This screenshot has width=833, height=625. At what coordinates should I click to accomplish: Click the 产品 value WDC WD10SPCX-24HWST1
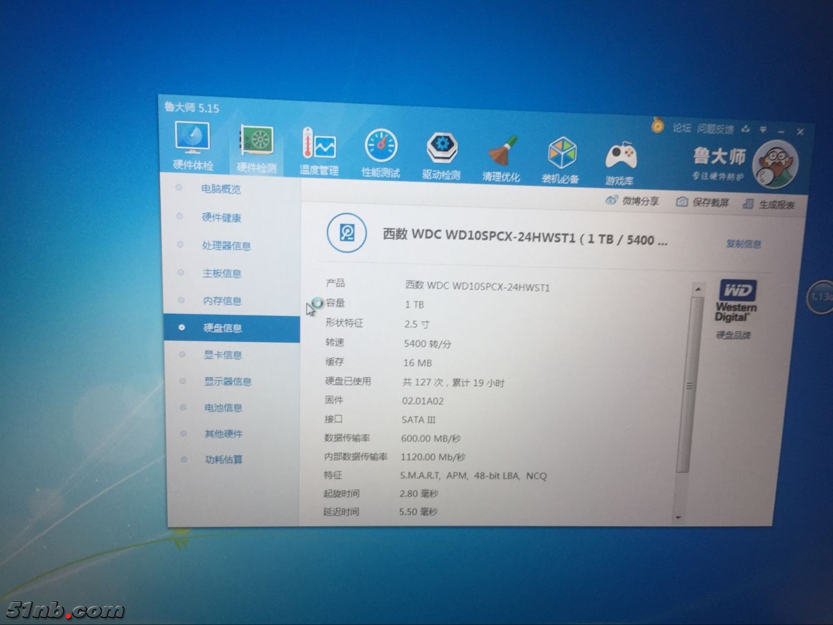pos(478,286)
